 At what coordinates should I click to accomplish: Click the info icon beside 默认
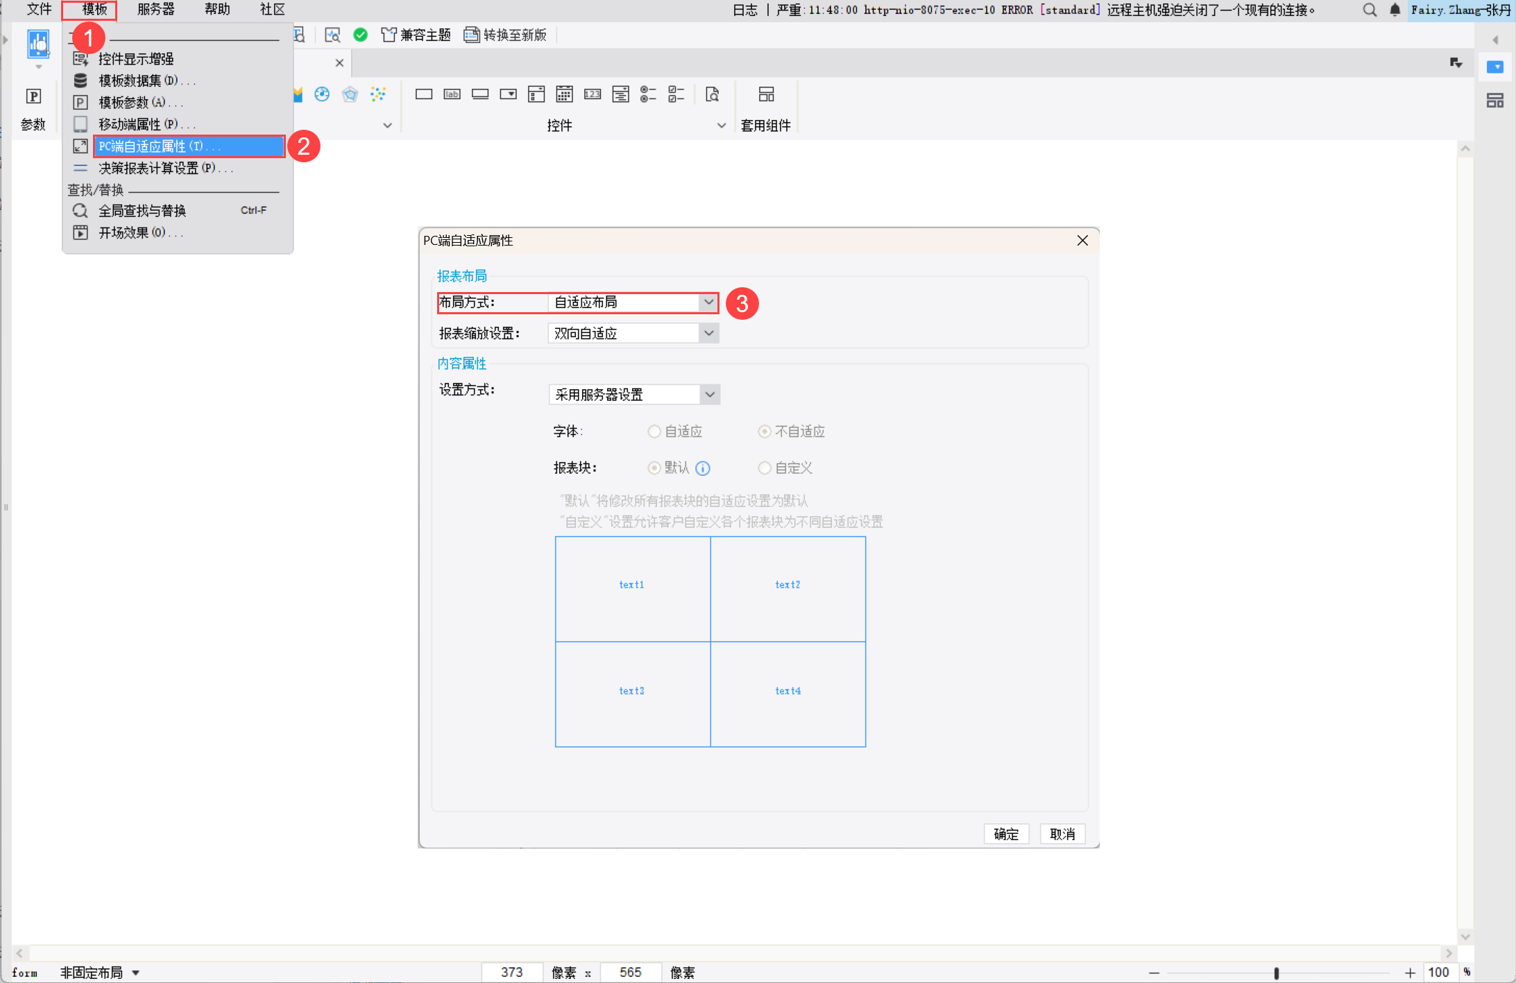click(x=703, y=468)
